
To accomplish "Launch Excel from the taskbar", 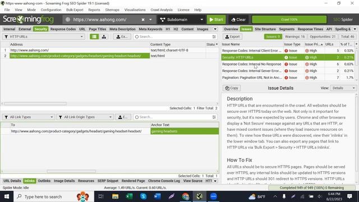I will point(130,196).
